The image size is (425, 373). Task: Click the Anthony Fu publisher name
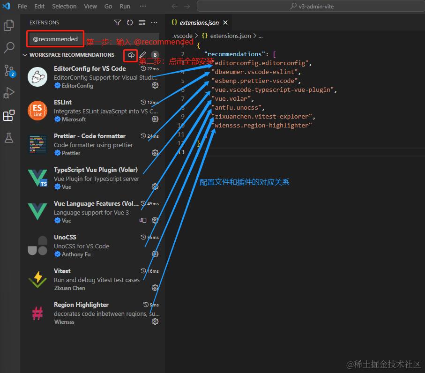pyautogui.click(x=76, y=254)
